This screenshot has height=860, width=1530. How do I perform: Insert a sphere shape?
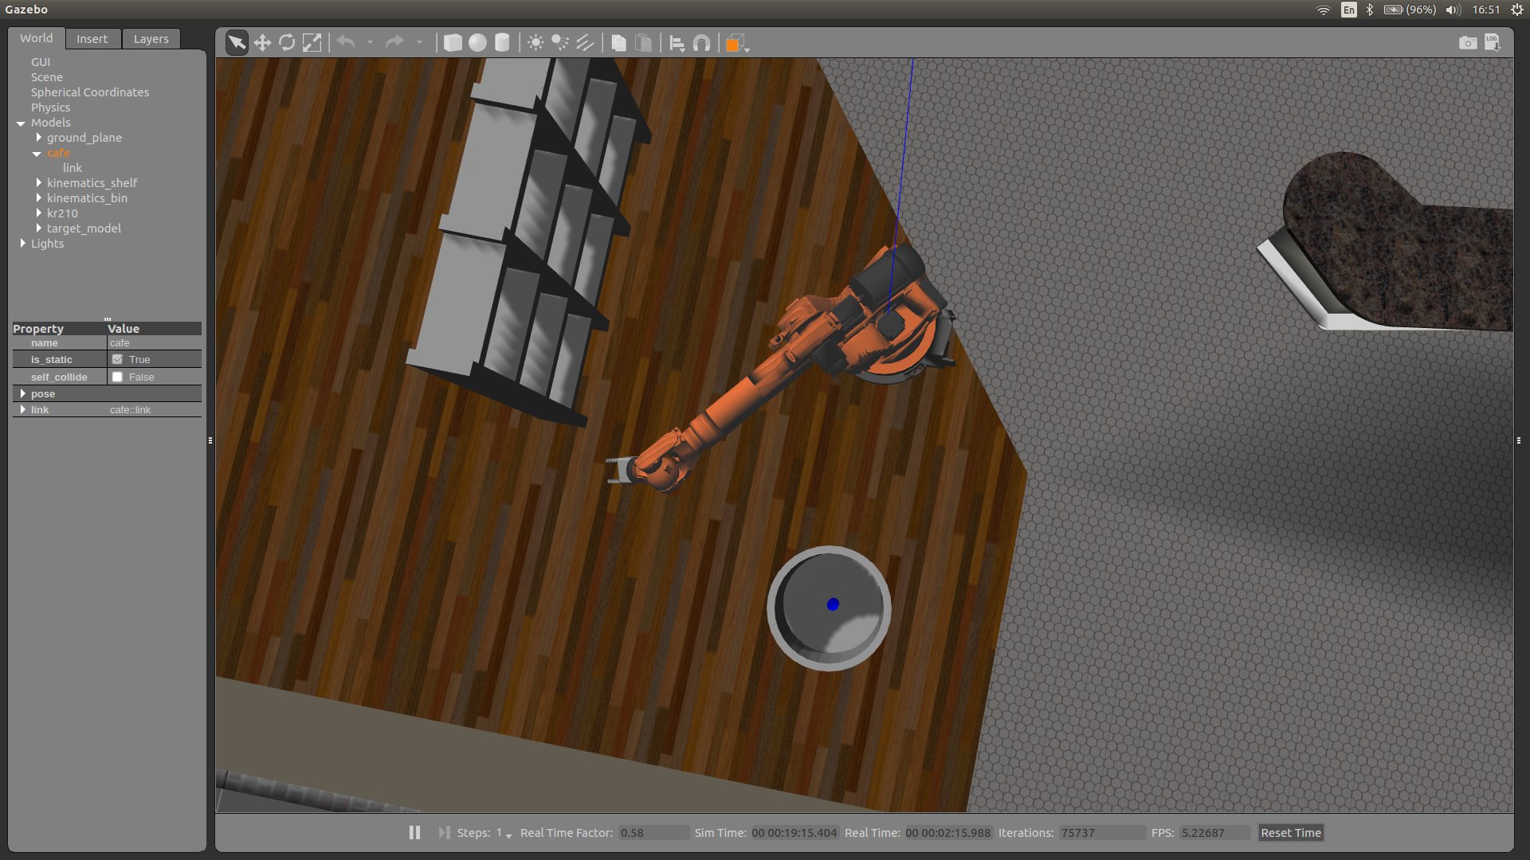coord(477,43)
